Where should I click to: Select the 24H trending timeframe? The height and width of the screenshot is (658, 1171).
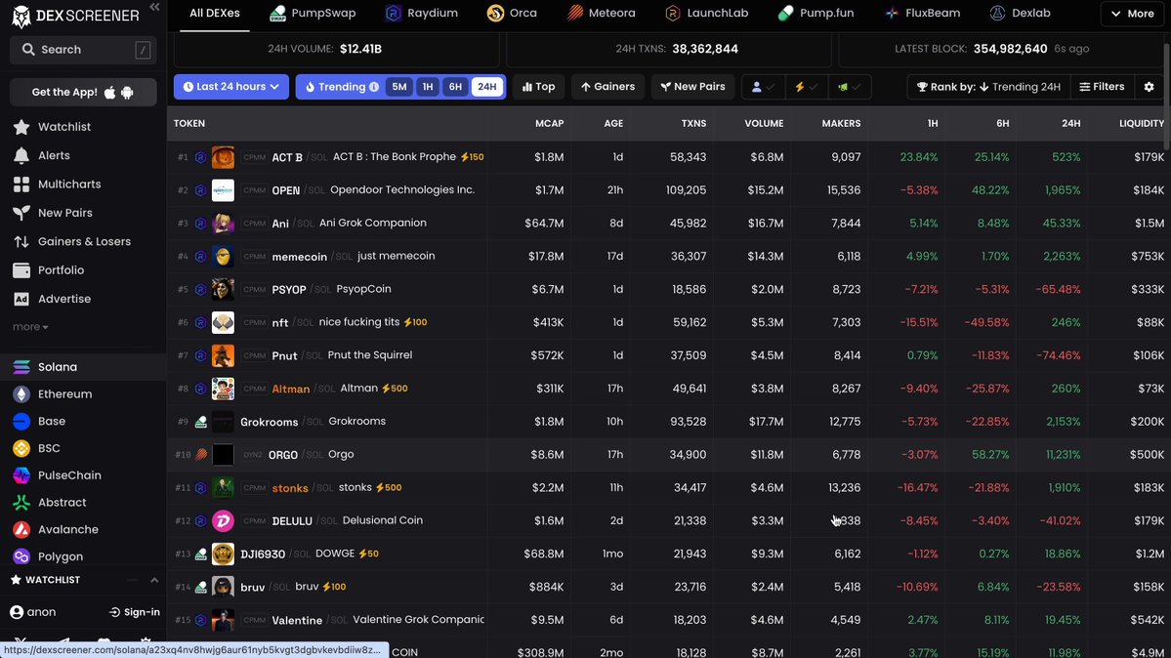487,87
